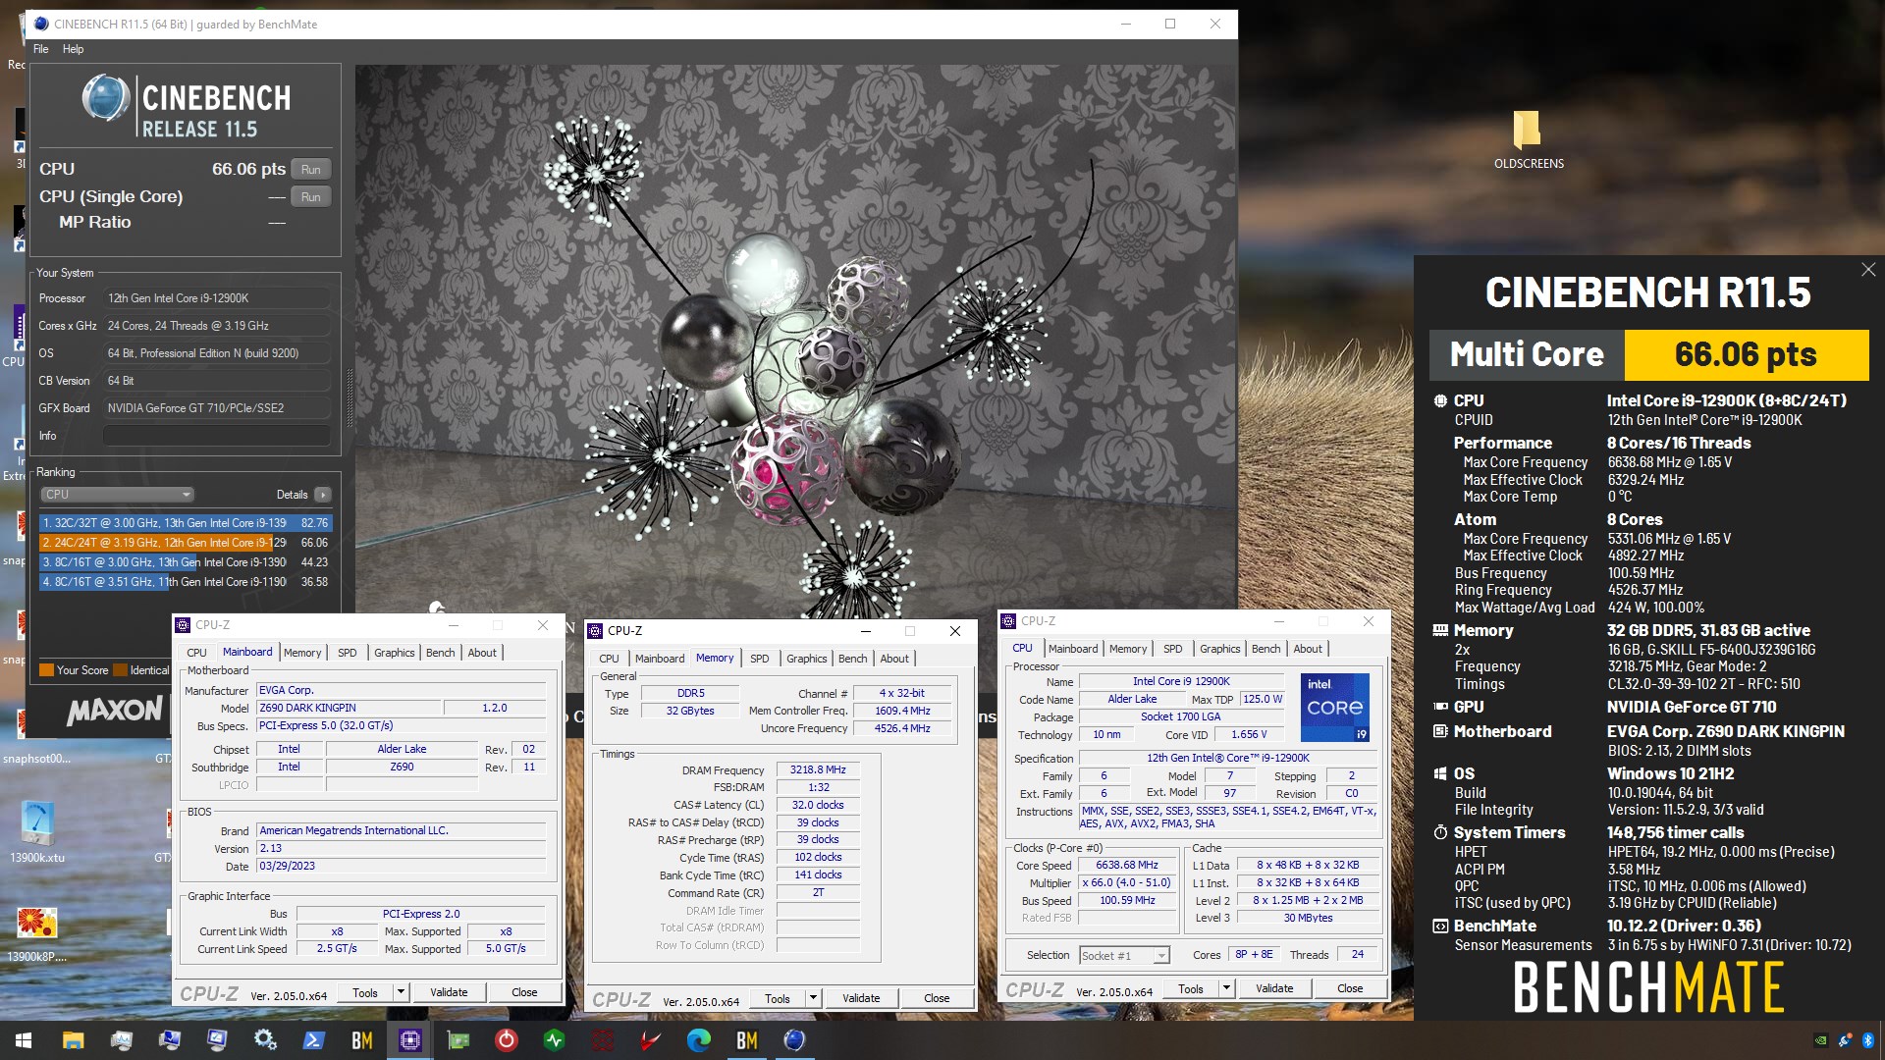
Task: Click the Z690 DARK KINGPIN model field
Action: pyautogui.click(x=349, y=708)
